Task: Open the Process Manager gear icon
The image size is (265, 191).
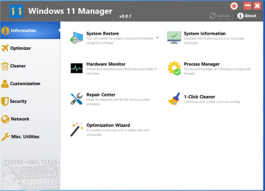Action: click(x=174, y=68)
